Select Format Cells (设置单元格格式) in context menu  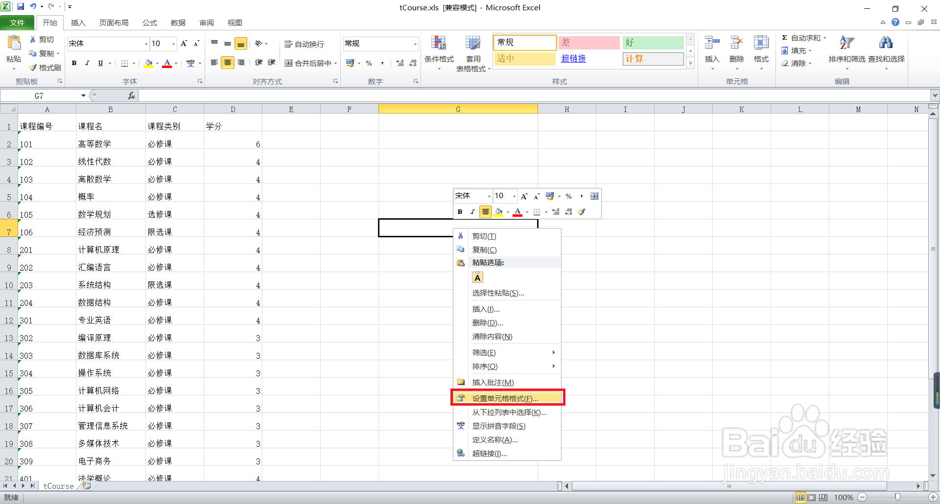507,398
